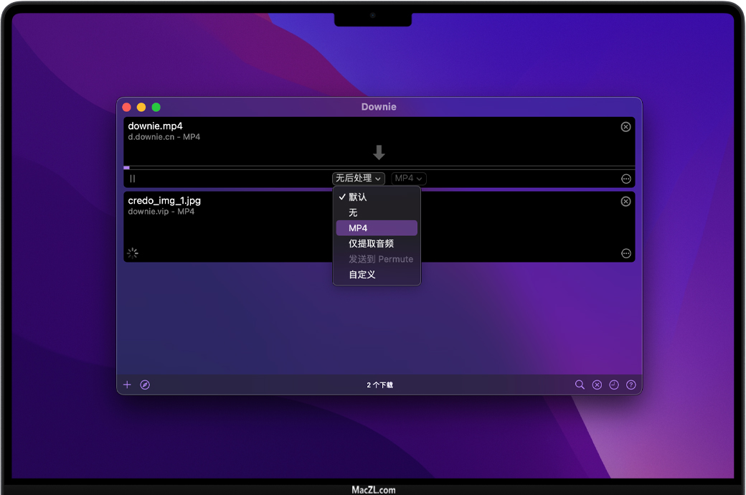Viewport: 746px width, 495px height.
Task: Choose 无 from the post-processing menu
Action: [x=353, y=212]
